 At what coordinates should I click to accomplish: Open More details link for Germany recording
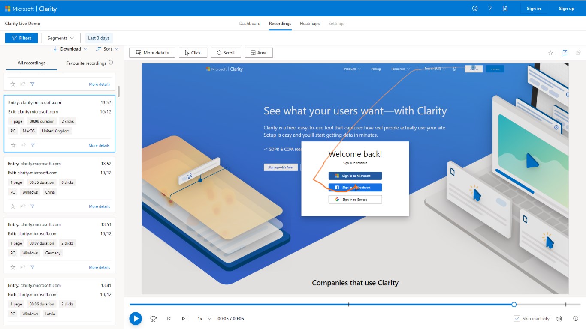coord(99,267)
